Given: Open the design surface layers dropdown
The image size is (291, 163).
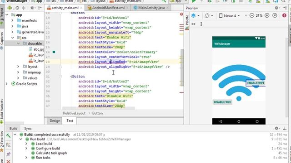Looking at the screenshot, I should 195,16.
